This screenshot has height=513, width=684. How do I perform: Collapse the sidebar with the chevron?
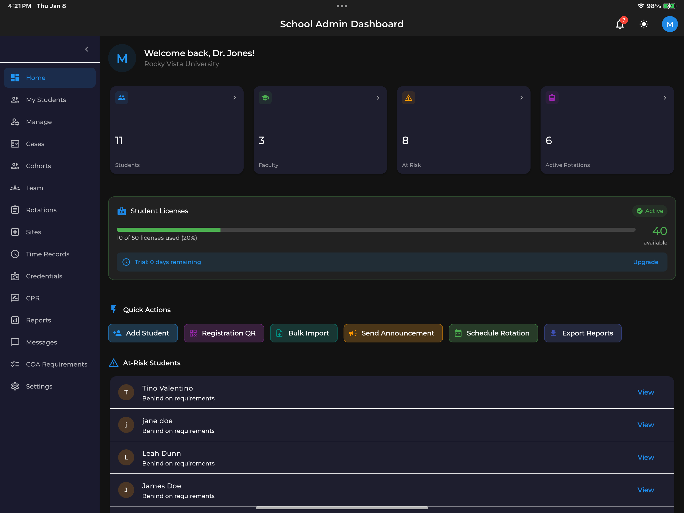pos(87,49)
